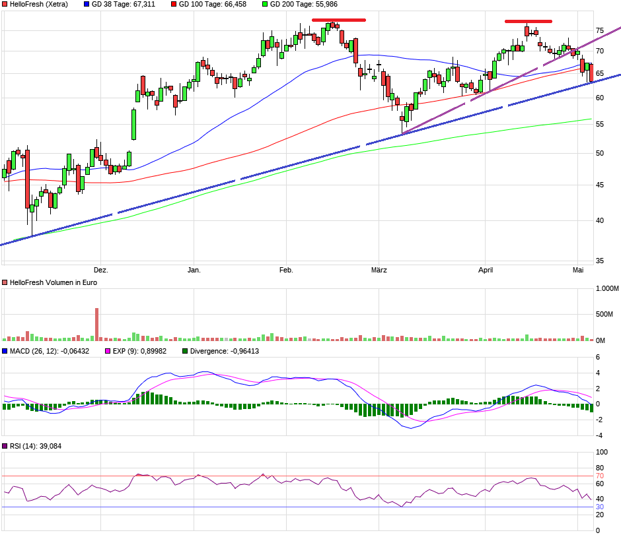Click the 'RSI (14): 39,084' label
621x537 pixels.
[36, 446]
